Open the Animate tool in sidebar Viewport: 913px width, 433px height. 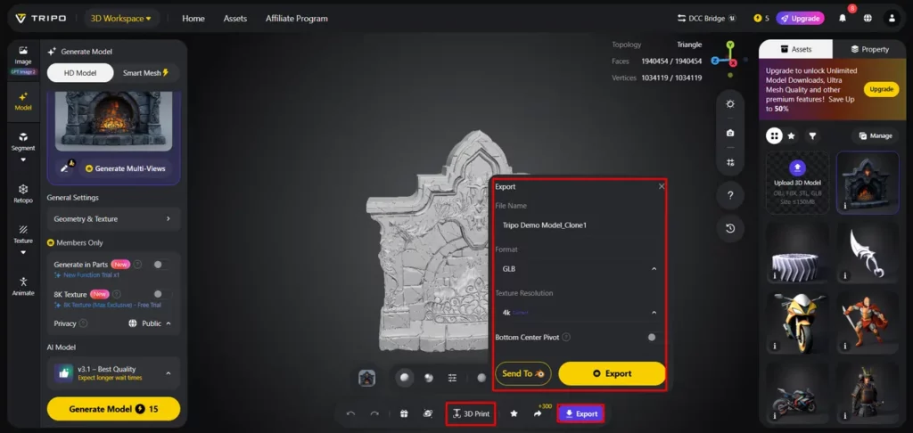(23, 286)
